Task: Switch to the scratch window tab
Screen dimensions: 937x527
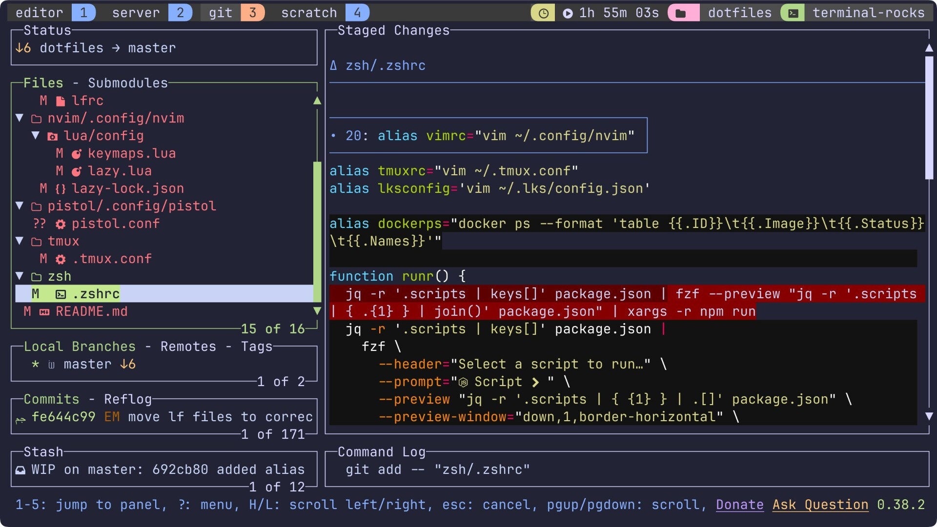Action: pos(309,13)
